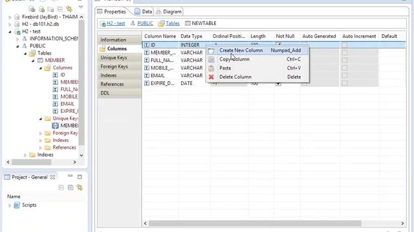The height and width of the screenshot is (232, 414).
Task: Choose Delete Column from context menu
Action: [257, 77]
